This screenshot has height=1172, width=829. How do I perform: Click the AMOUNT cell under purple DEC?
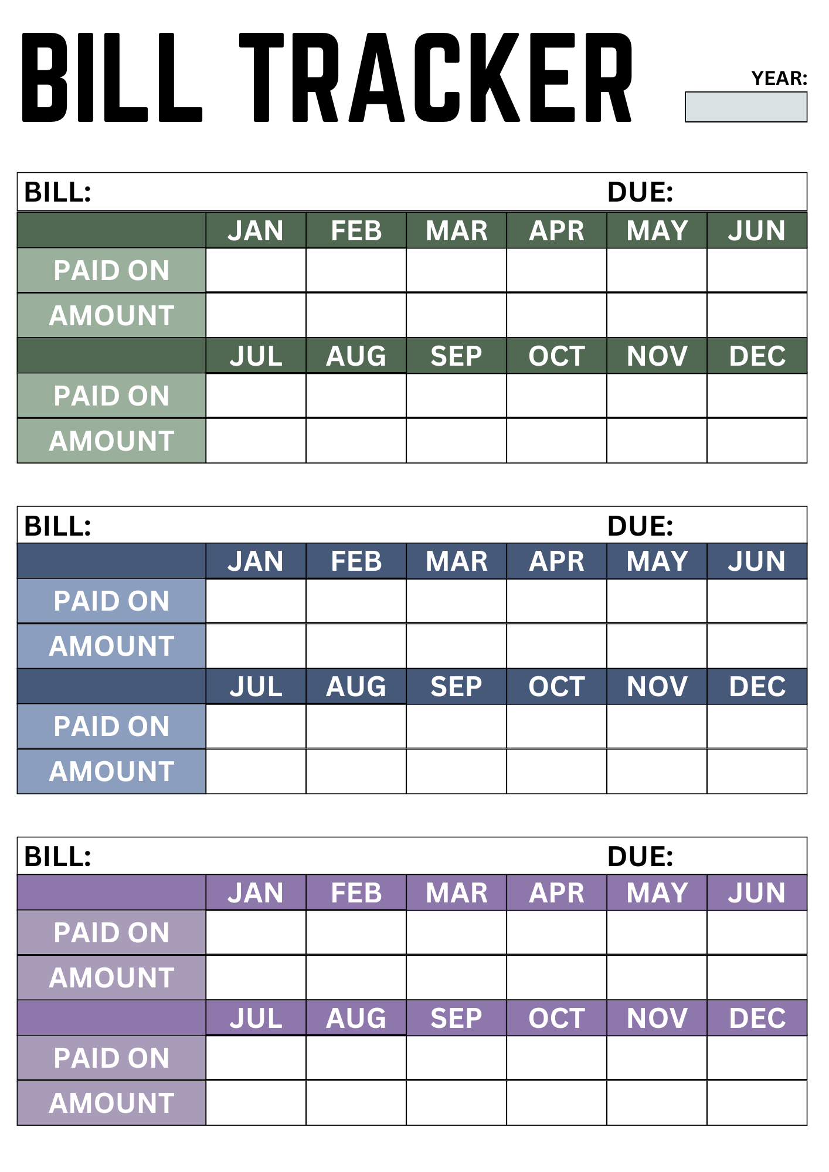[x=756, y=1103]
